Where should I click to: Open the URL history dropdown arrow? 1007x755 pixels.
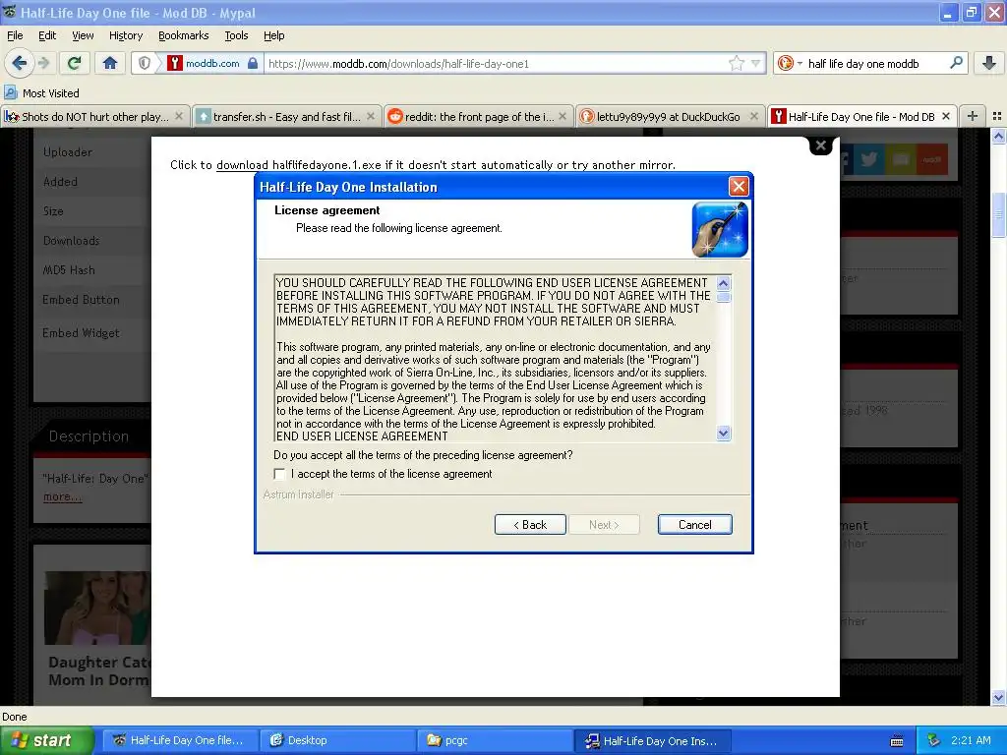click(756, 63)
